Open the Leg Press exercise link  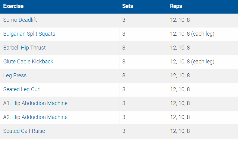15,75
